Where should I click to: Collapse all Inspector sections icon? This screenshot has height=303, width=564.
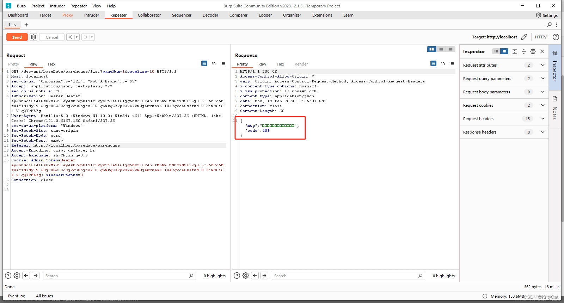(524, 51)
